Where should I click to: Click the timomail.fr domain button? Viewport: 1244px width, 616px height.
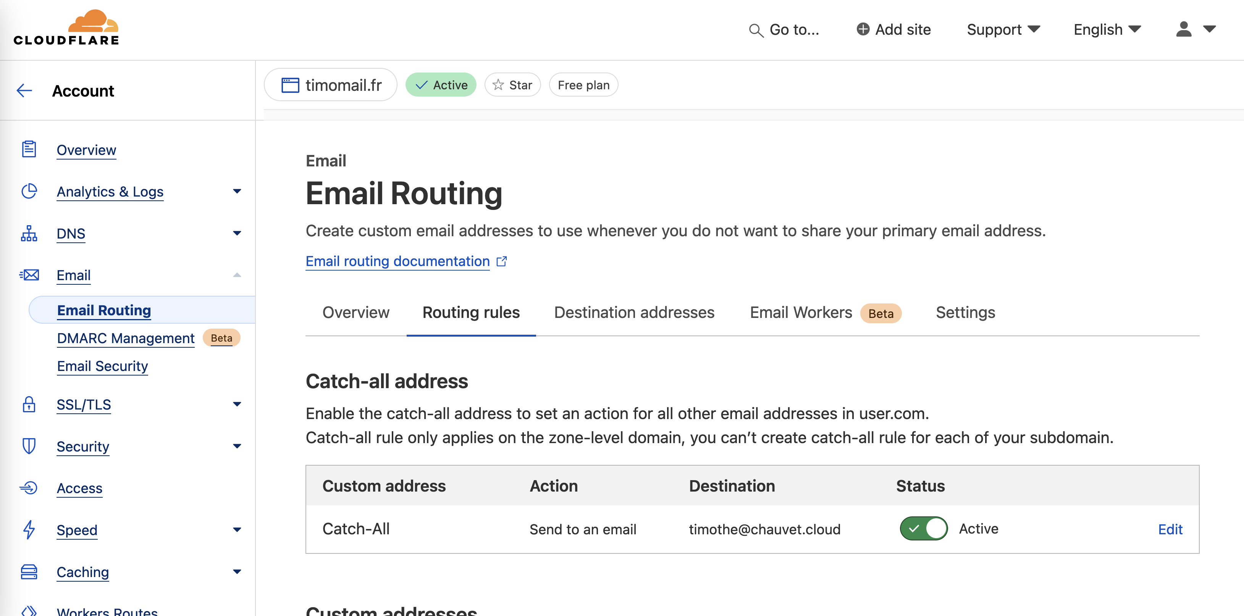point(331,85)
